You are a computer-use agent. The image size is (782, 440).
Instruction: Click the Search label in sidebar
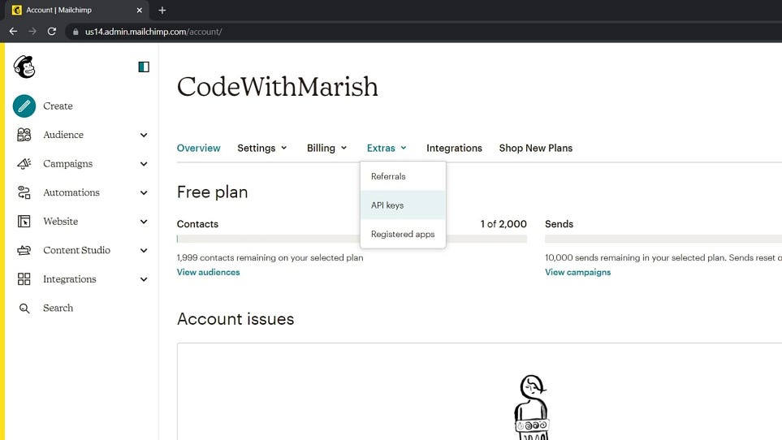[58, 308]
